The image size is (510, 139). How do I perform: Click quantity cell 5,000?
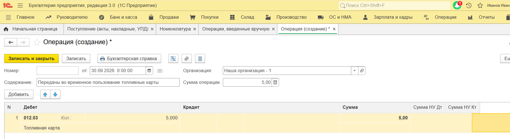click(x=132, y=118)
